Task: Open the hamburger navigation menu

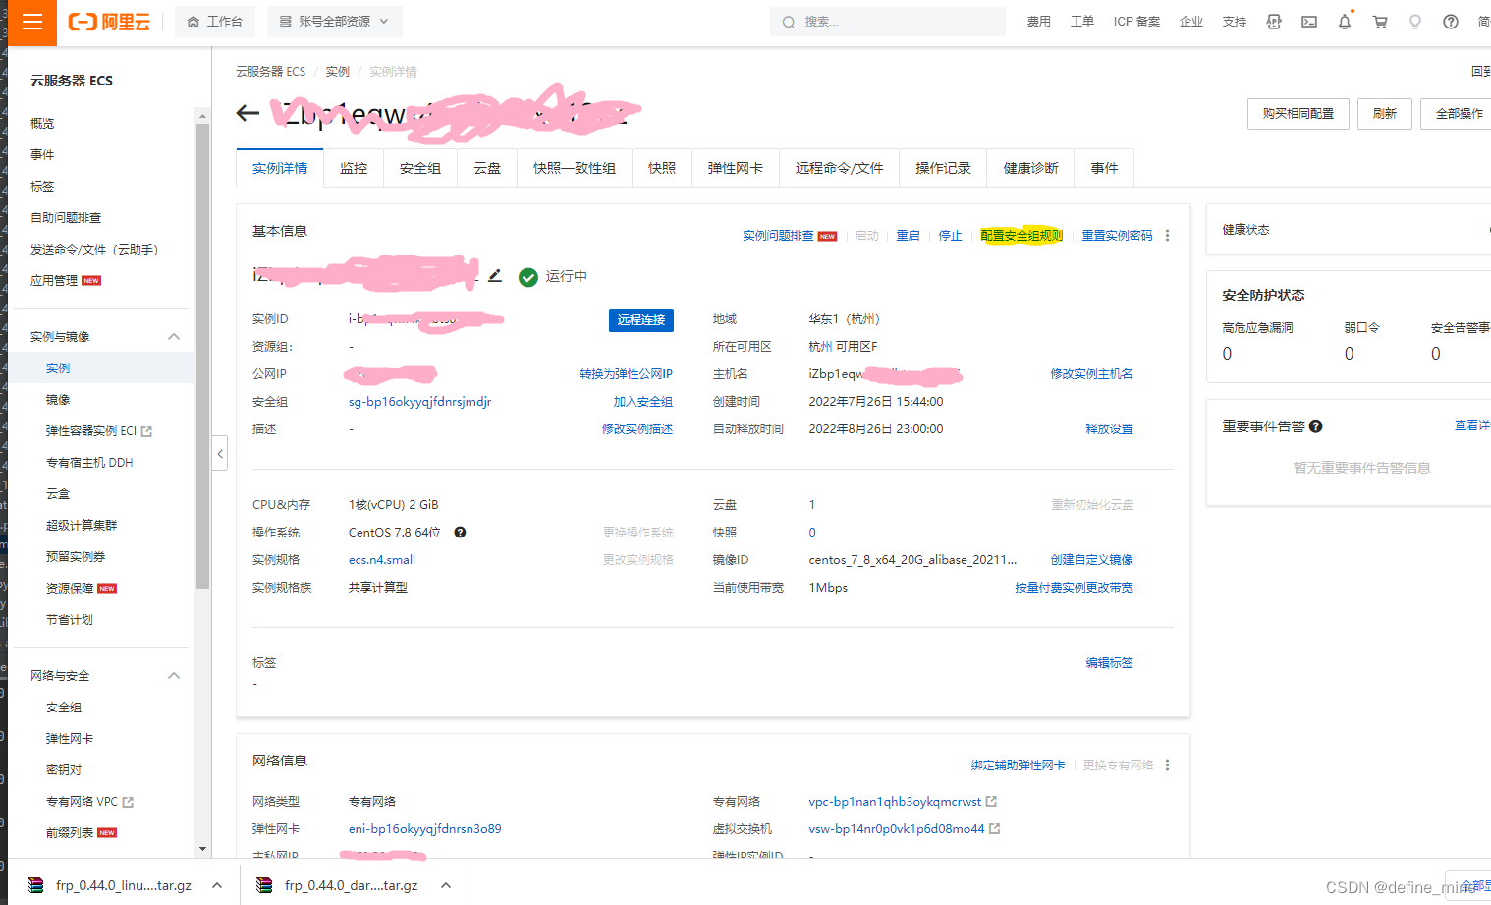Action: pos(30,21)
